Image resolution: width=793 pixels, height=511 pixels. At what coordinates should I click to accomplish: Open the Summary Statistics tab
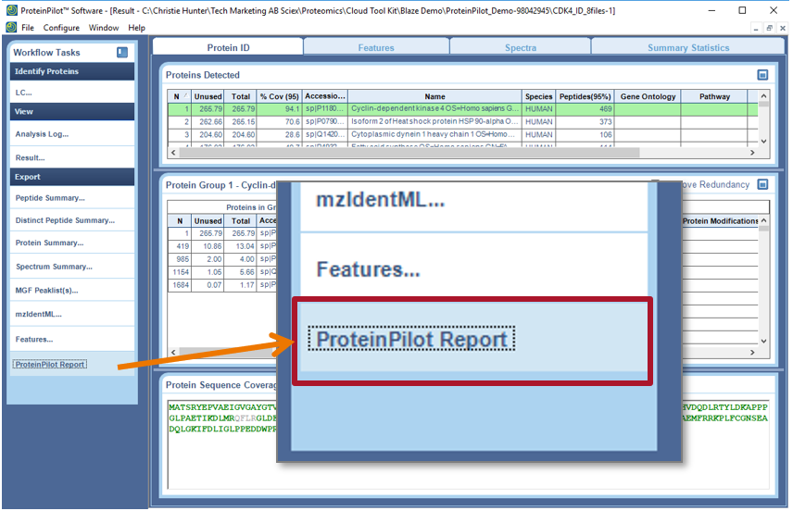point(687,47)
